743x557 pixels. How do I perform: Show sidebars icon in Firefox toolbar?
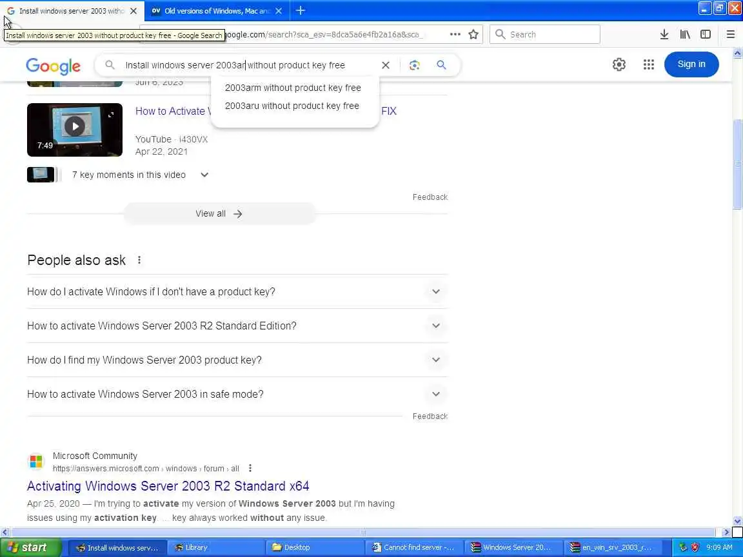pyautogui.click(x=706, y=34)
